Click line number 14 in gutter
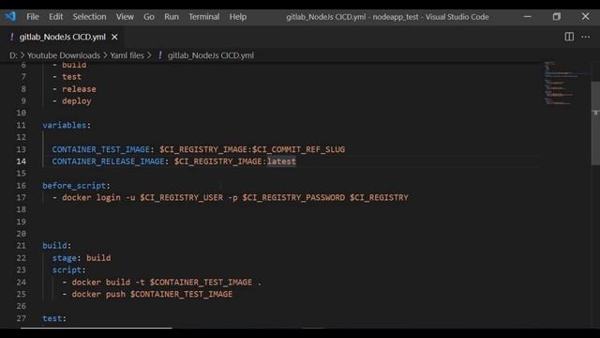Screen dimensions: 600x338 coord(21,161)
